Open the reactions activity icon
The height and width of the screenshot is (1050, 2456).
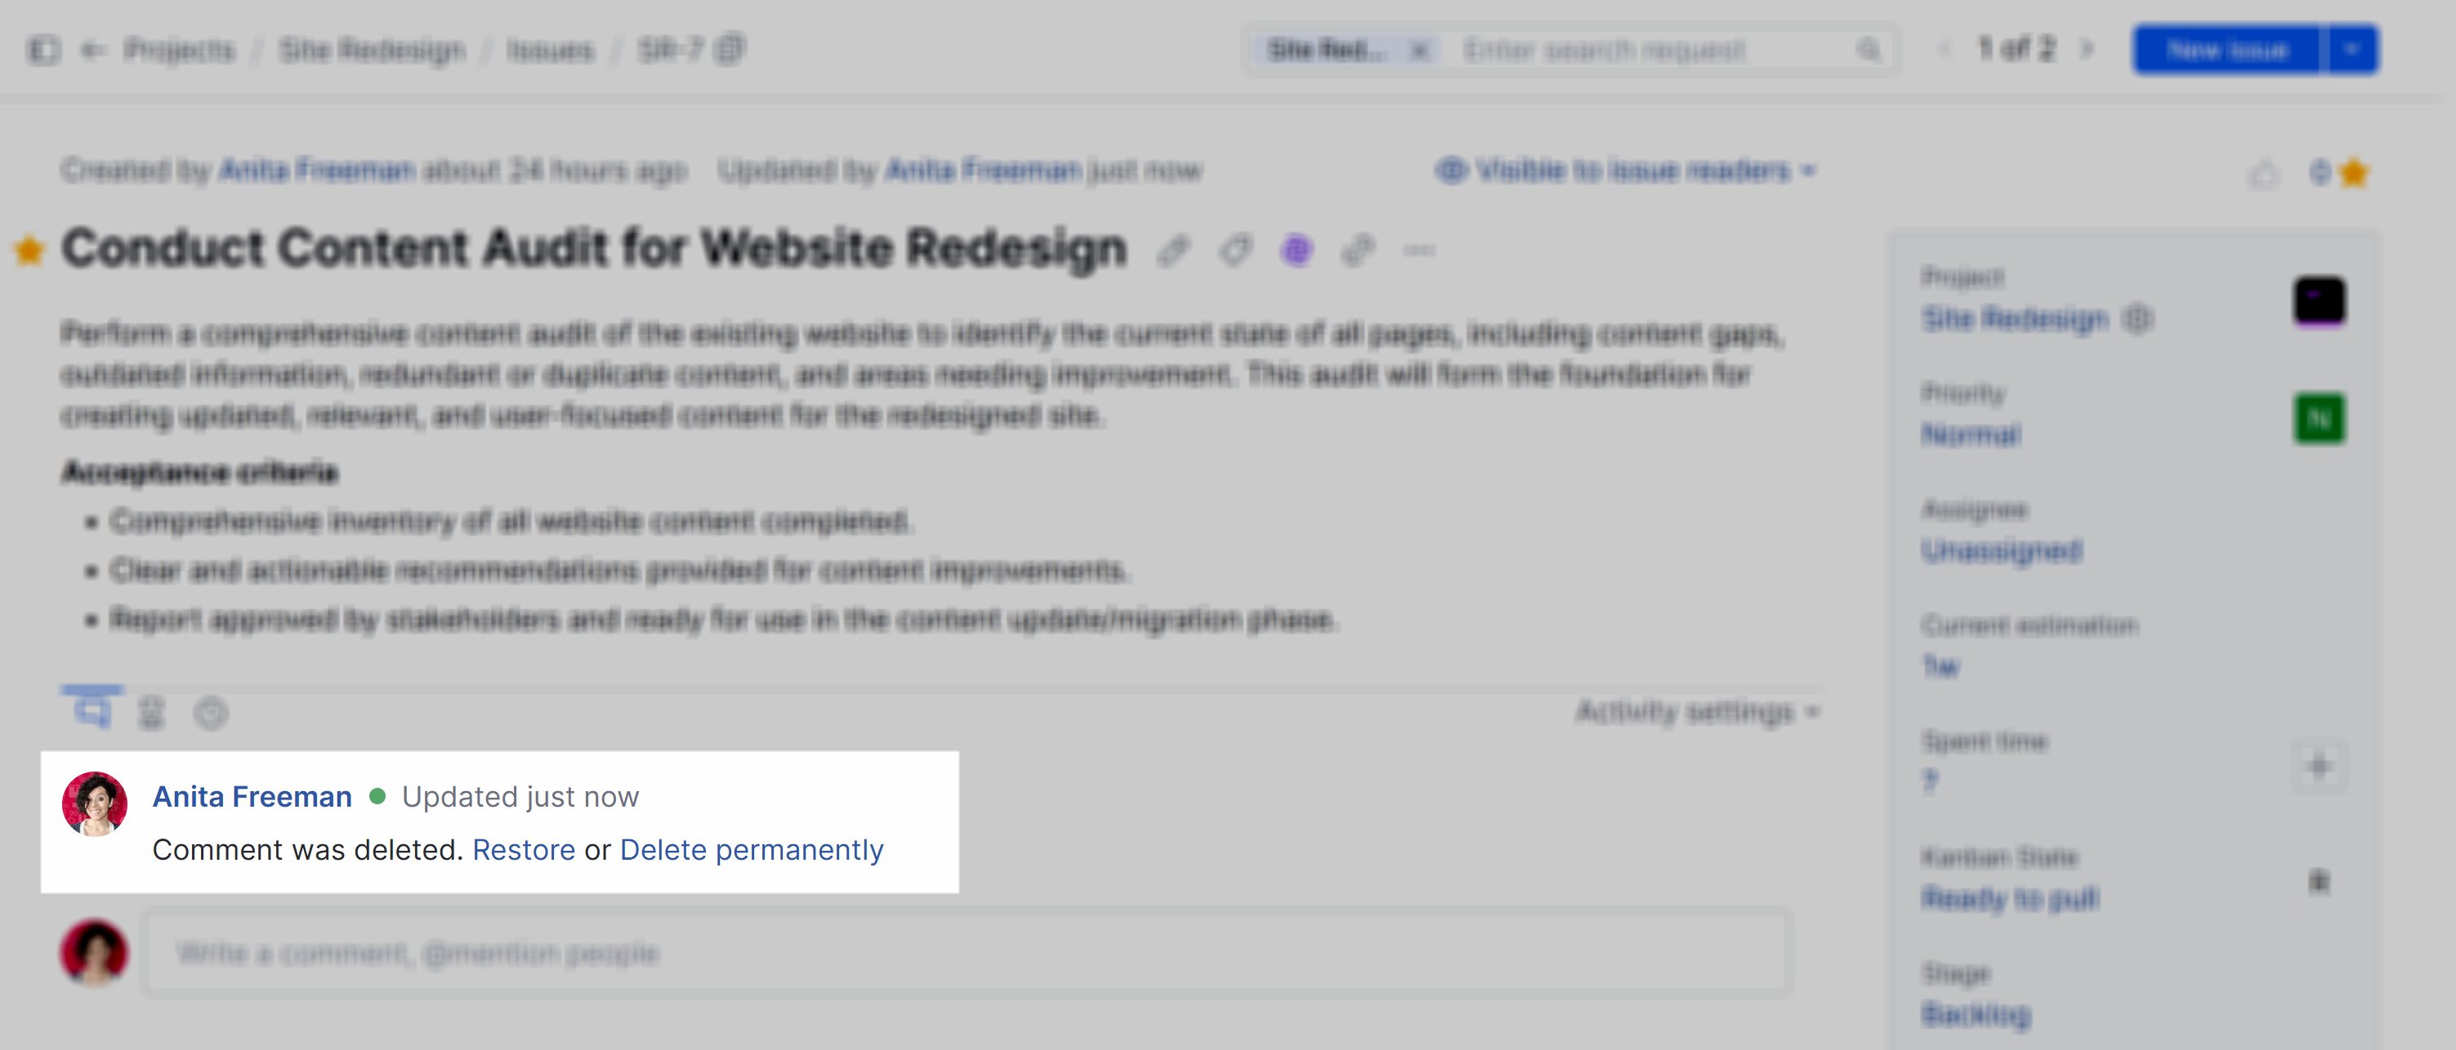(210, 712)
